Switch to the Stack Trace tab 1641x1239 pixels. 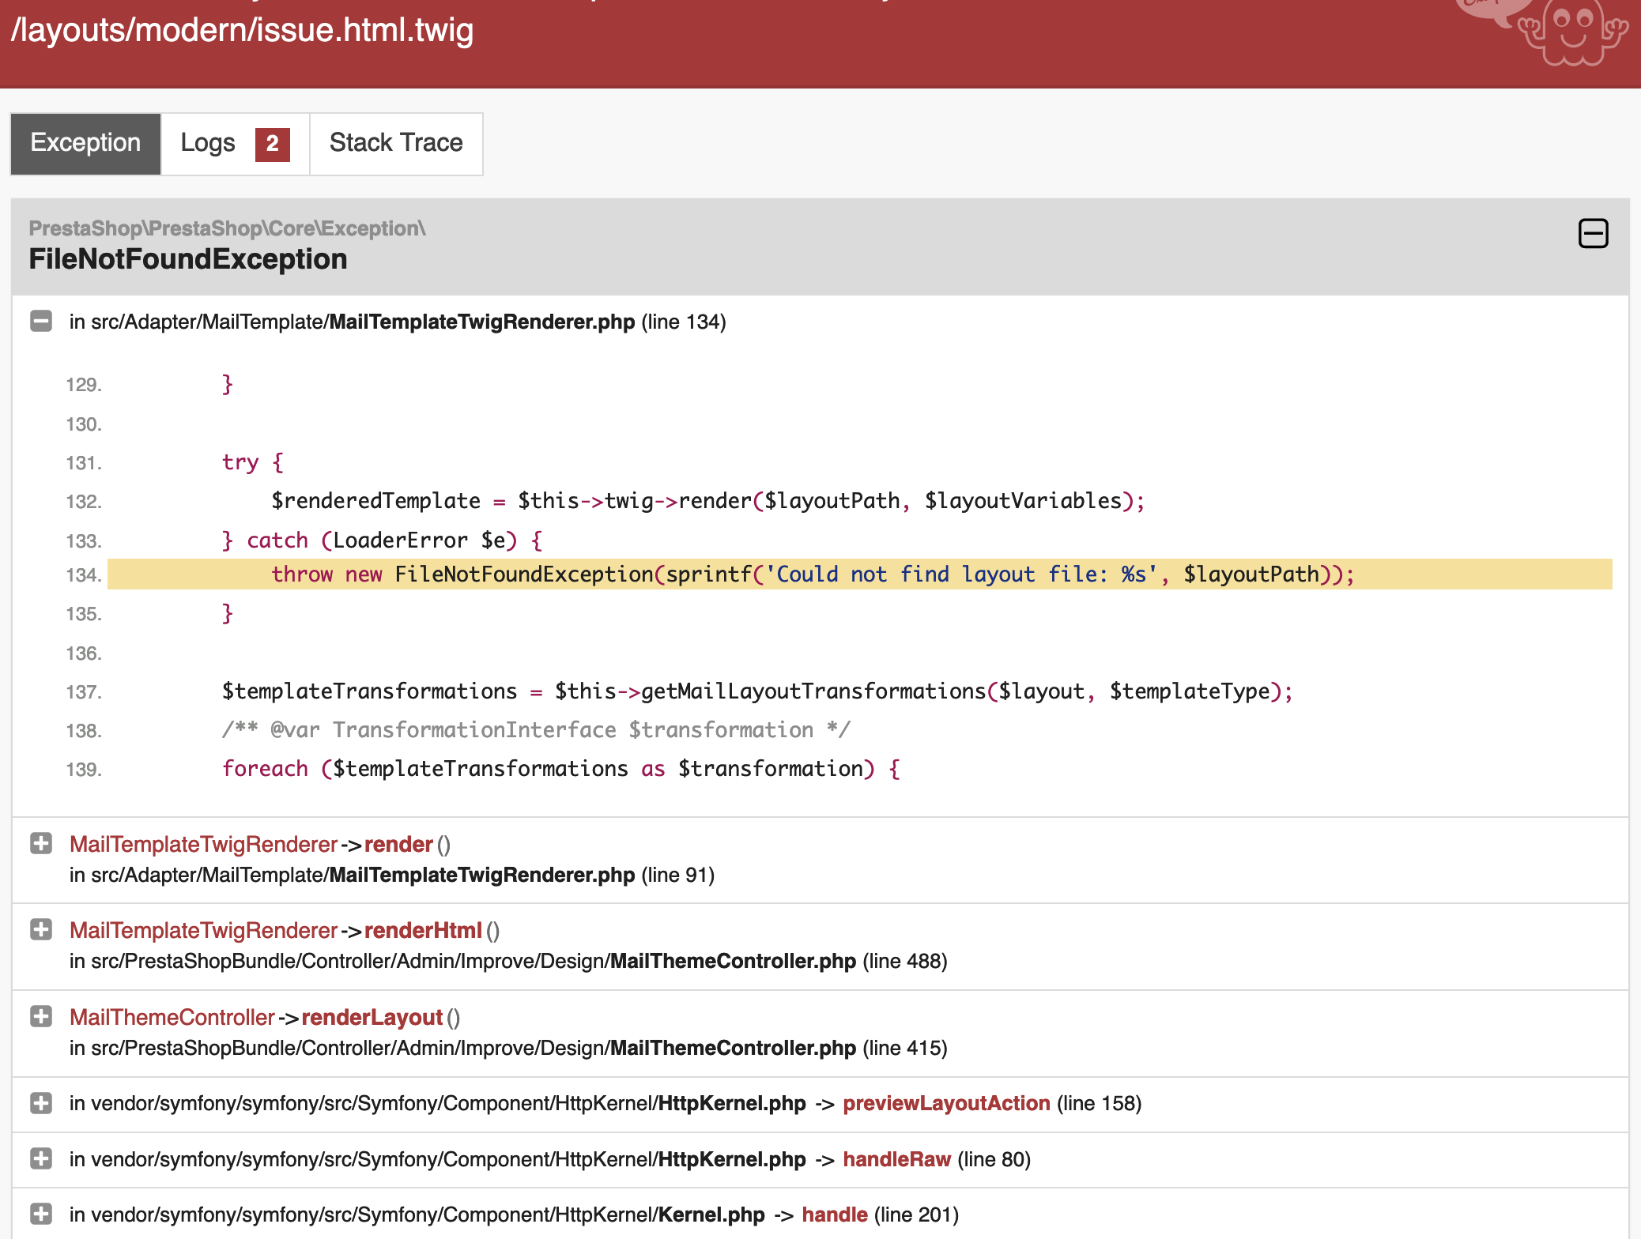click(396, 143)
